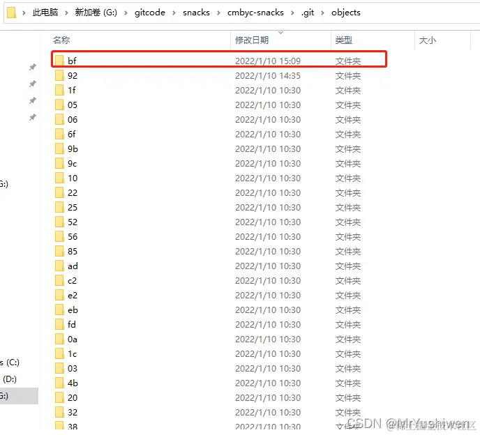Go to .git folder in the address bar
The image size is (480, 435).
308,13
